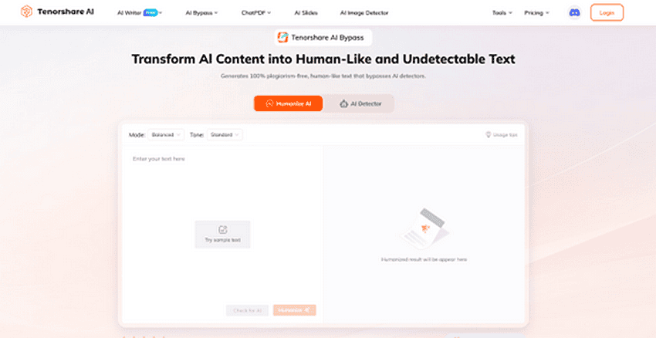The image size is (656, 338).
Task: Click the Free badge on AI Writer
Action: pyautogui.click(x=150, y=12)
